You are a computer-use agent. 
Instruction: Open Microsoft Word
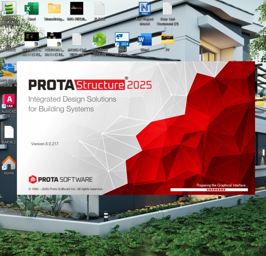point(145,40)
